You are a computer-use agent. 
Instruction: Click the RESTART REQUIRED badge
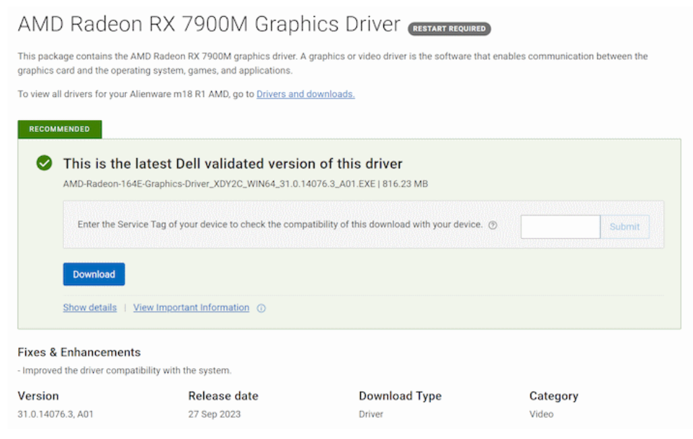[449, 29]
